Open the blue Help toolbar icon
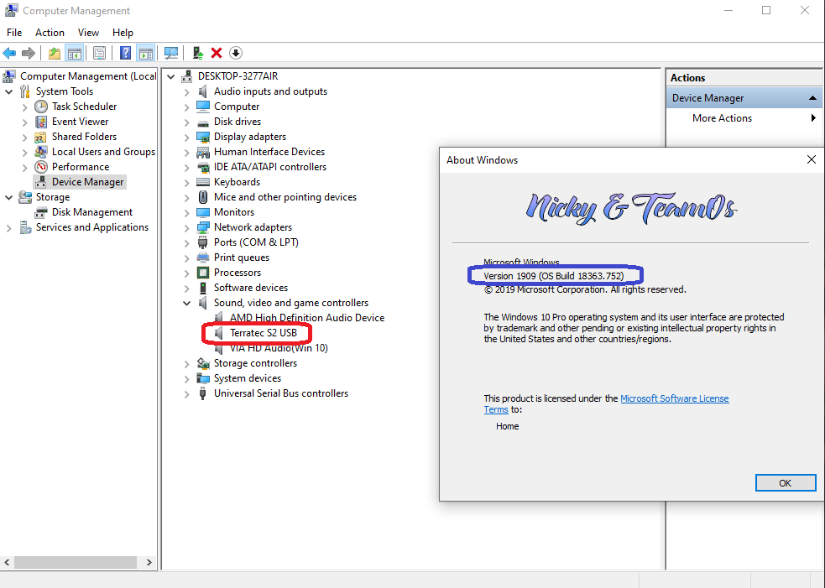 [125, 53]
